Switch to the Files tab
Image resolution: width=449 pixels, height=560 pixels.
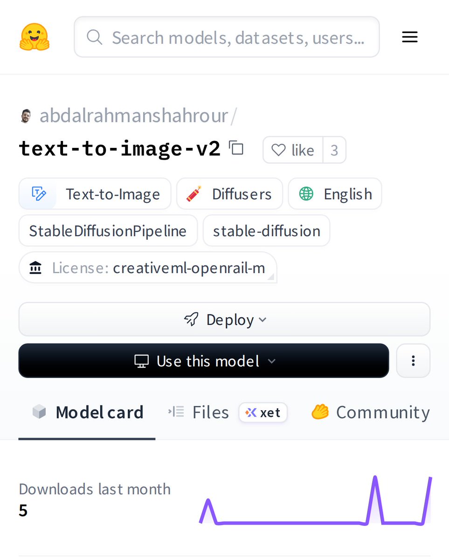pos(199,413)
